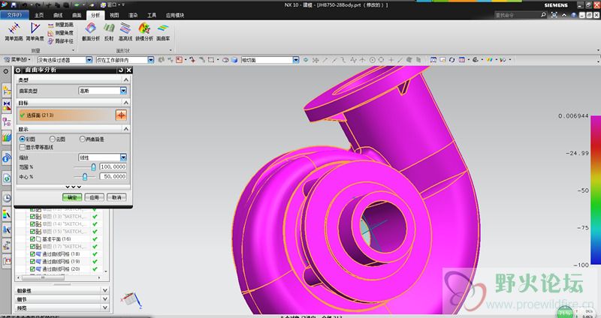Select the 两者皆是 radio button
The image size is (601, 318).
(82, 139)
